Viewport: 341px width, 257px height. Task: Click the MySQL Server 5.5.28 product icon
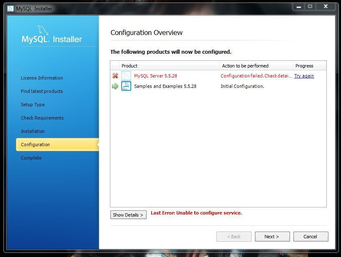[x=126, y=76]
